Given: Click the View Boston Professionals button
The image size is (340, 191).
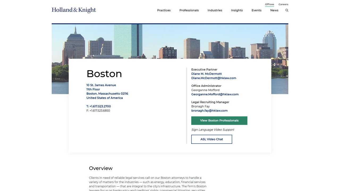Looking at the screenshot, I should coord(219,120).
